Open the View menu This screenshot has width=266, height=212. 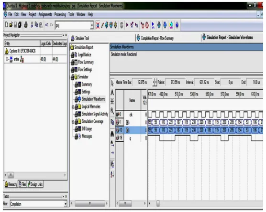click(23, 14)
